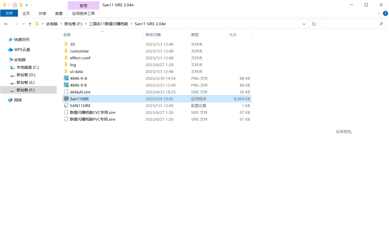Expand breadcrumb chevron after 三国志11群星闪耀吧剧
The width and height of the screenshot is (389, 233).
click(x=131, y=24)
